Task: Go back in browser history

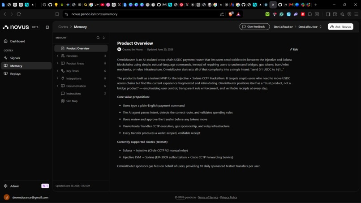Action: click(x=5, y=14)
